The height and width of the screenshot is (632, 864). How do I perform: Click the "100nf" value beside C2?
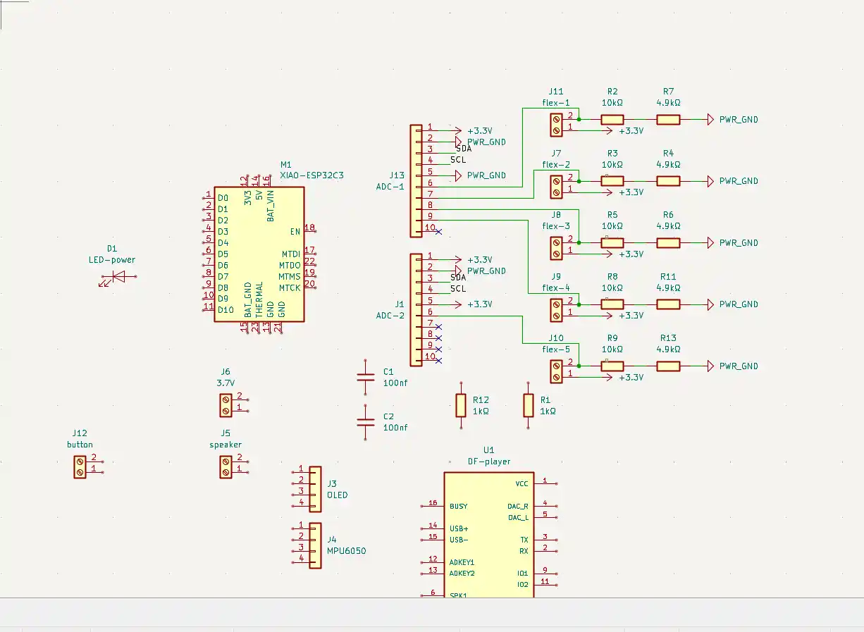395,428
